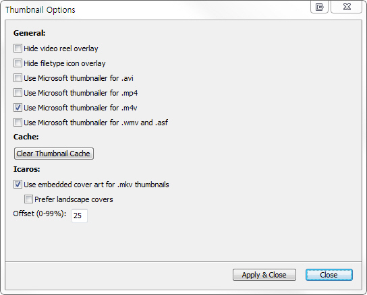Image resolution: width=367 pixels, height=295 pixels.
Task: Click Clear Thumbnail Cache button
Action: pyautogui.click(x=54, y=154)
